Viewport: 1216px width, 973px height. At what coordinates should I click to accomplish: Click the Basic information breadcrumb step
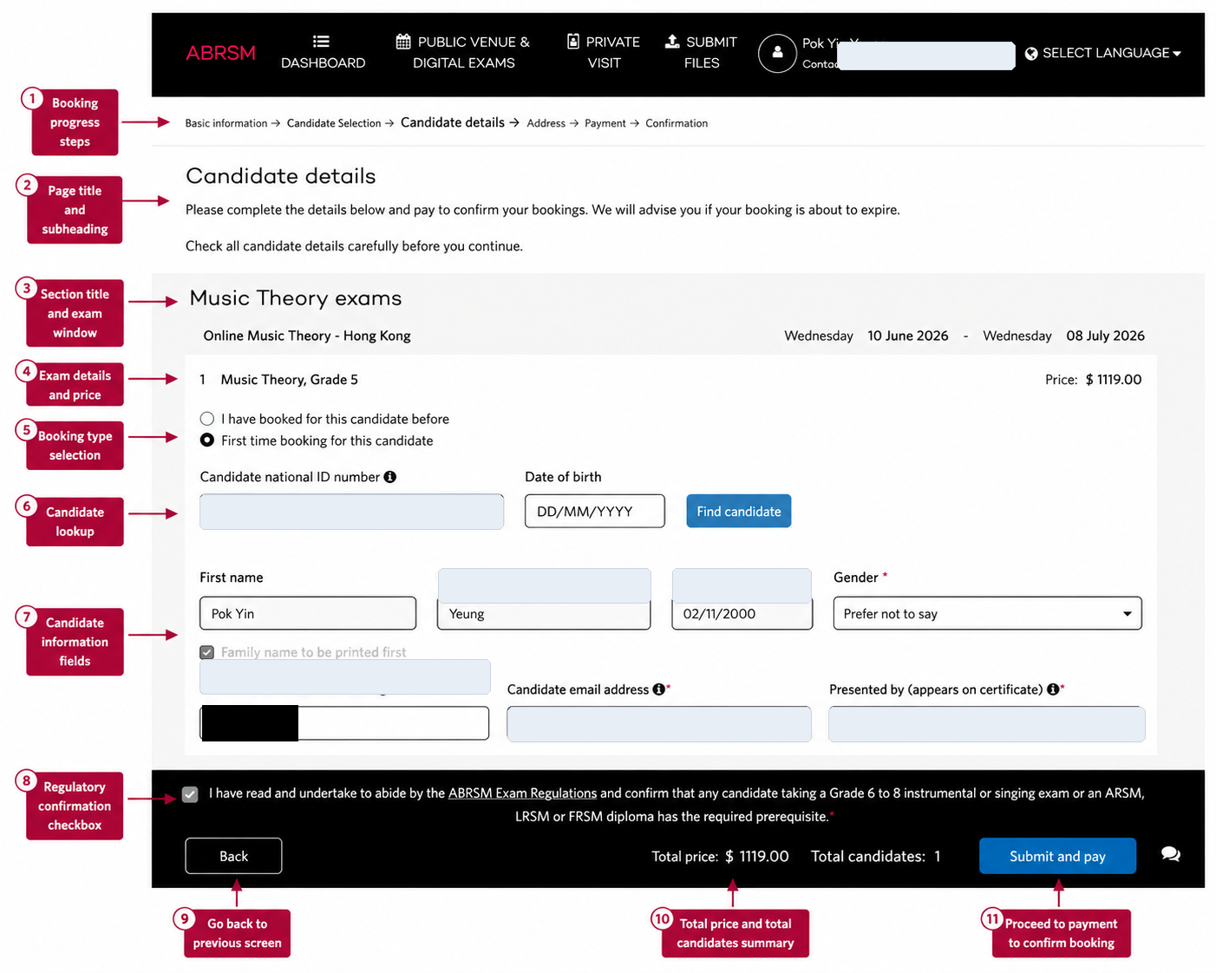(x=226, y=123)
